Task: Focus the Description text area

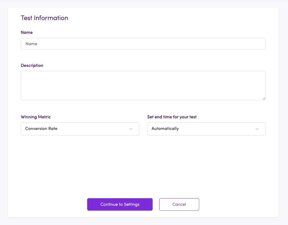Action: pyautogui.click(x=143, y=86)
